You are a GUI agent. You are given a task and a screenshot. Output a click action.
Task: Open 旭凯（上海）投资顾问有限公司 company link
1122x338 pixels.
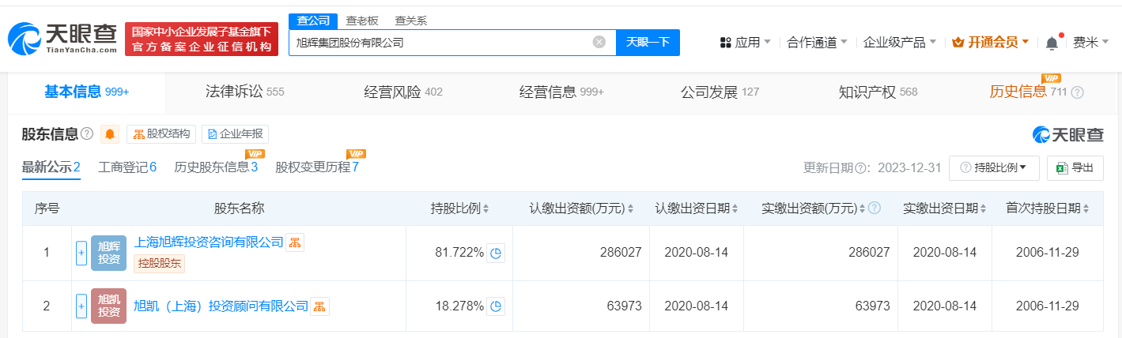tap(221, 306)
